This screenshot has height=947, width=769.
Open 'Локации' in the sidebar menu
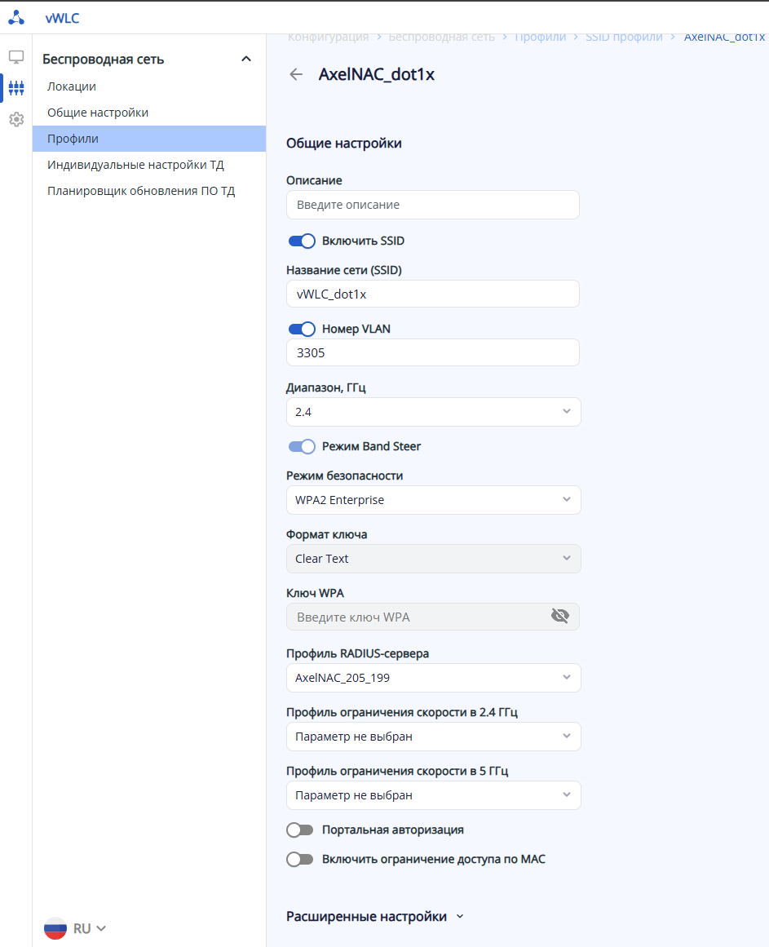(72, 86)
